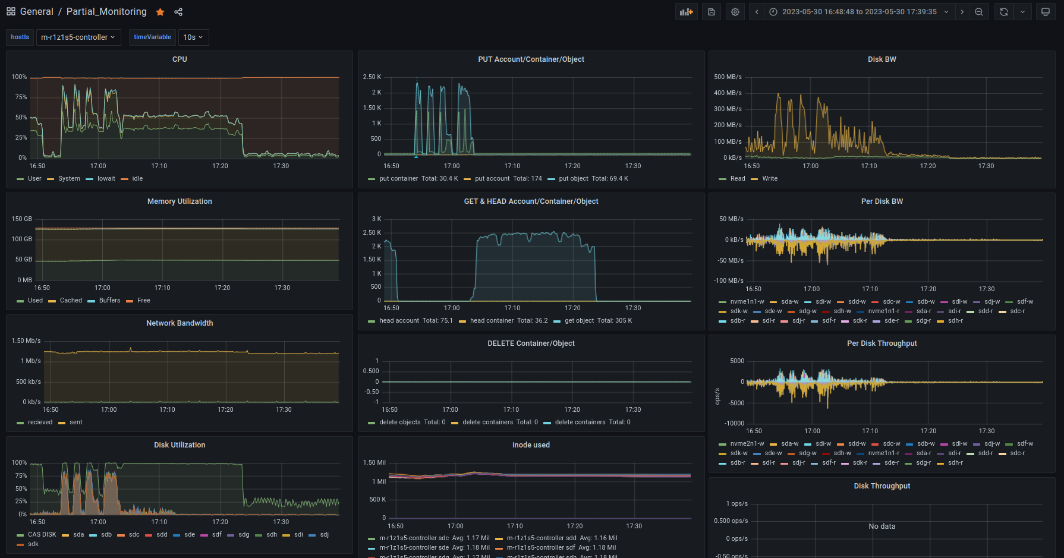Screen dimensions: 1064x558
Task: Refresh the dashboard
Action: click(x=1004, y=12)
